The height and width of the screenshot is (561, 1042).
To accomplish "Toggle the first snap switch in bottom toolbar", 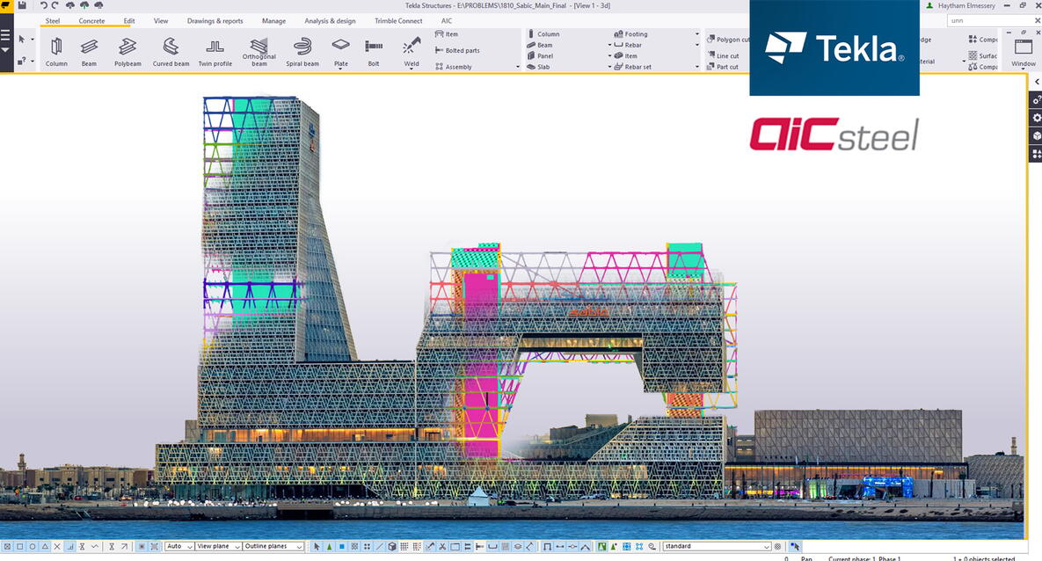I will coord(7,547).
